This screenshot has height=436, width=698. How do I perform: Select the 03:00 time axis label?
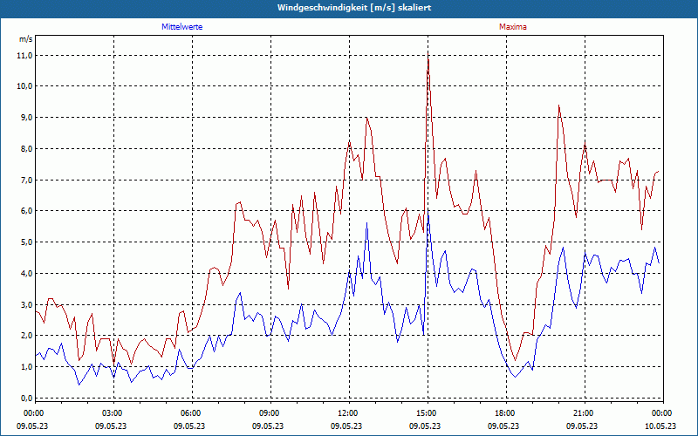pos(113,413)
